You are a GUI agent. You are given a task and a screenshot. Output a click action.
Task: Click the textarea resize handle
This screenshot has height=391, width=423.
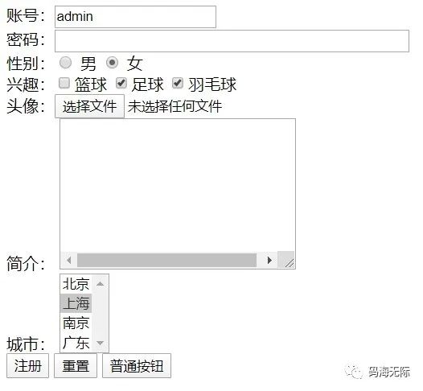(x=286, y=260)
